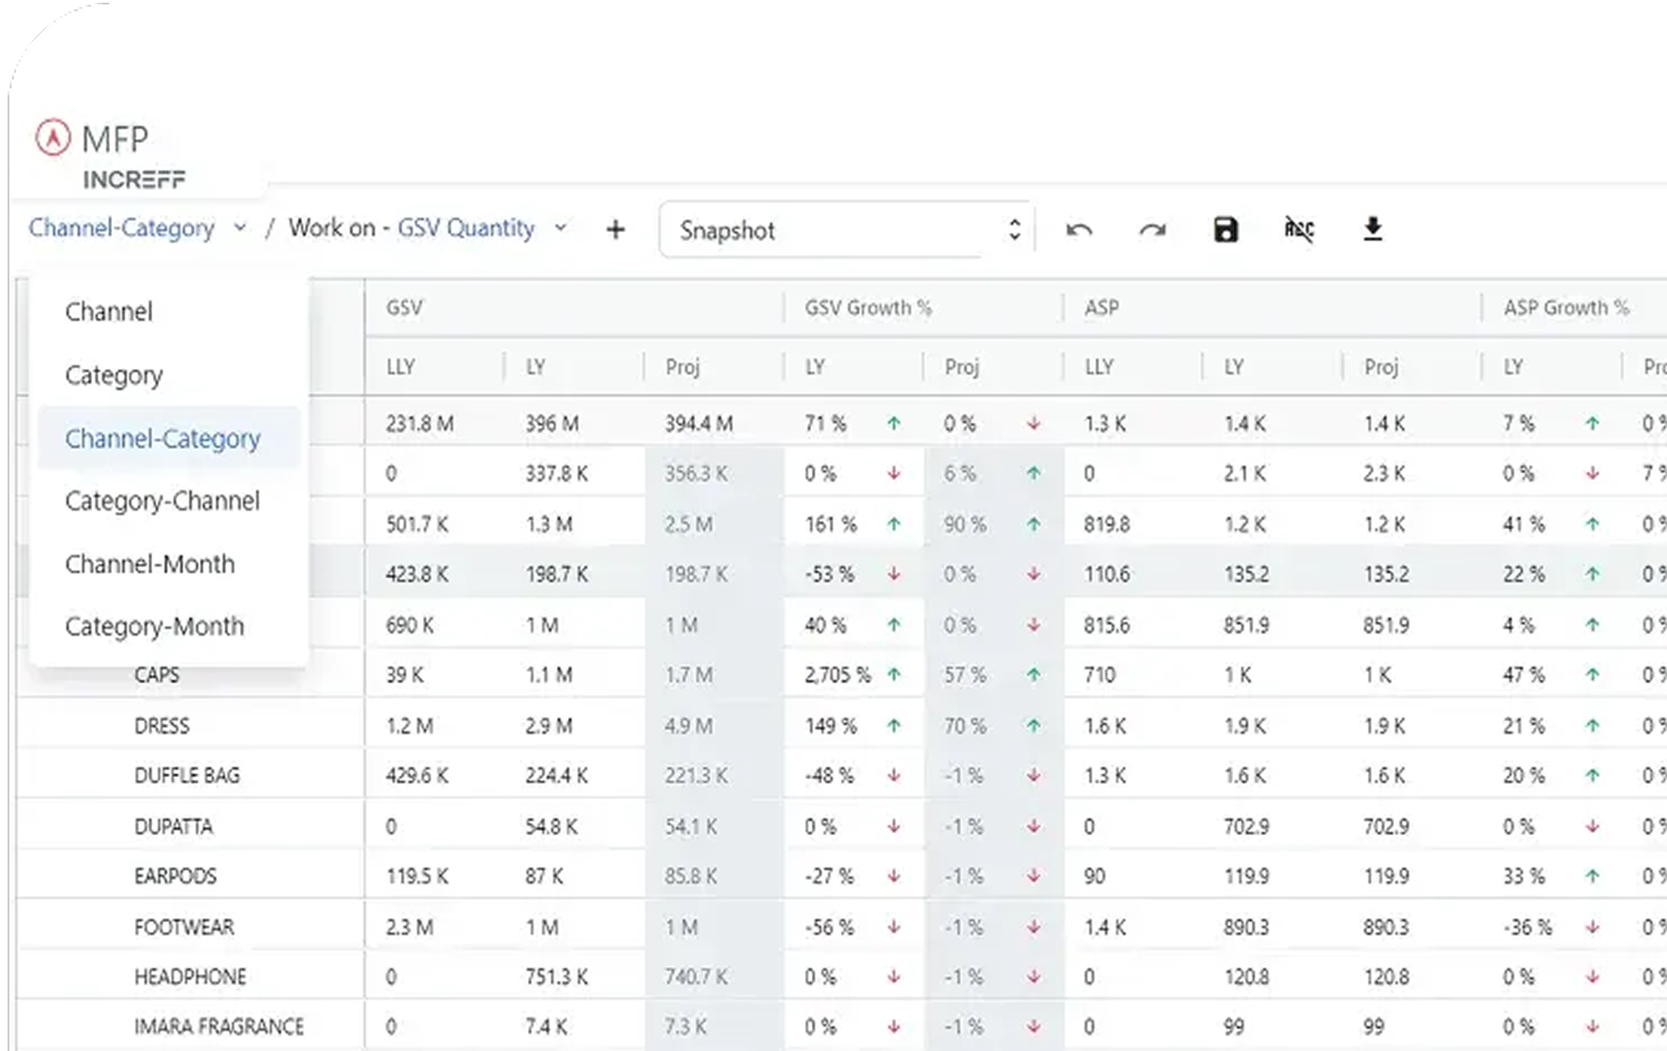Click the DUFFLE BAG row label

(187, 775)
